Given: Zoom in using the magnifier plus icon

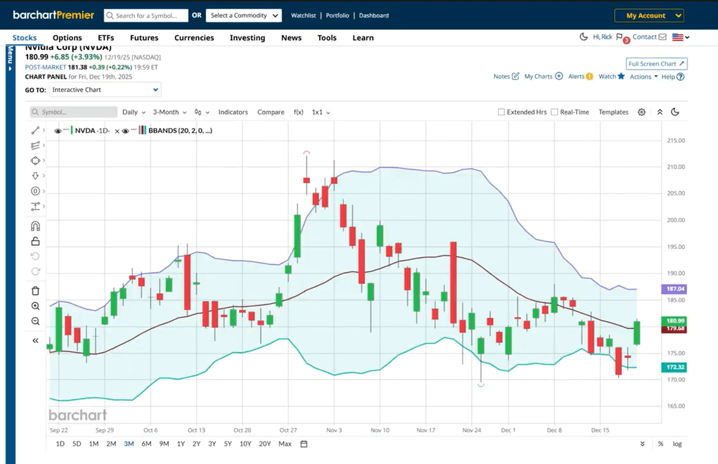Looking at the screenshot, I should 36,306.
